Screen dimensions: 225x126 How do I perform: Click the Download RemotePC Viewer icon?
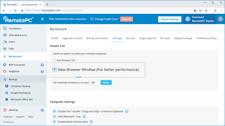(x=188, y=19)
